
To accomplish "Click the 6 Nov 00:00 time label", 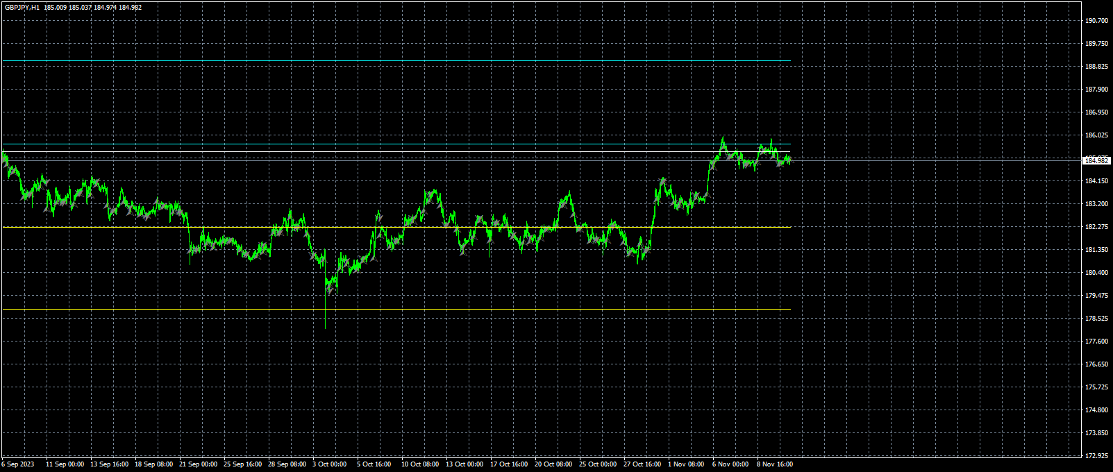I will (x=730, y=464).
